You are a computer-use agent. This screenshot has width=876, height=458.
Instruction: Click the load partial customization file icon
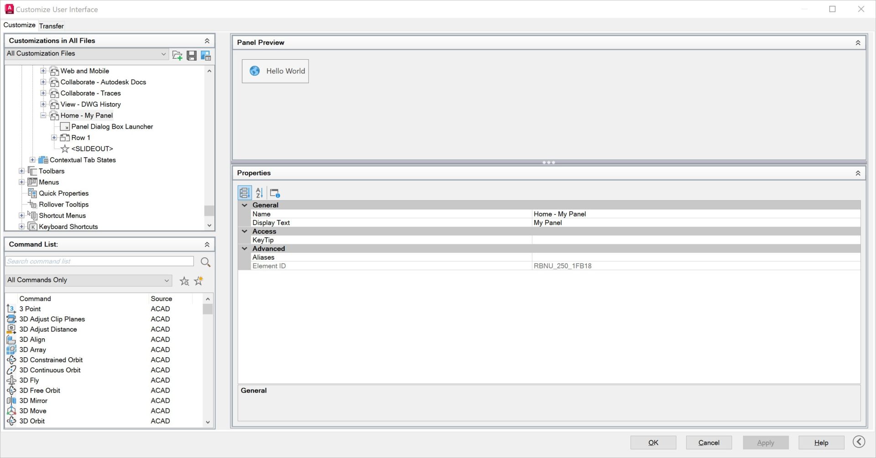click(177, 56)
